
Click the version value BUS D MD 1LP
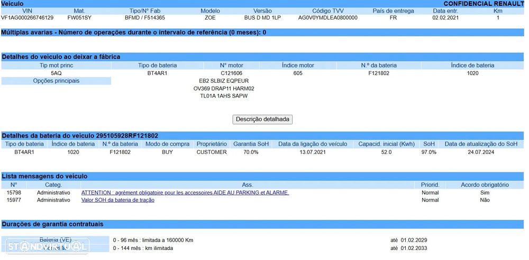coord(262,18)
